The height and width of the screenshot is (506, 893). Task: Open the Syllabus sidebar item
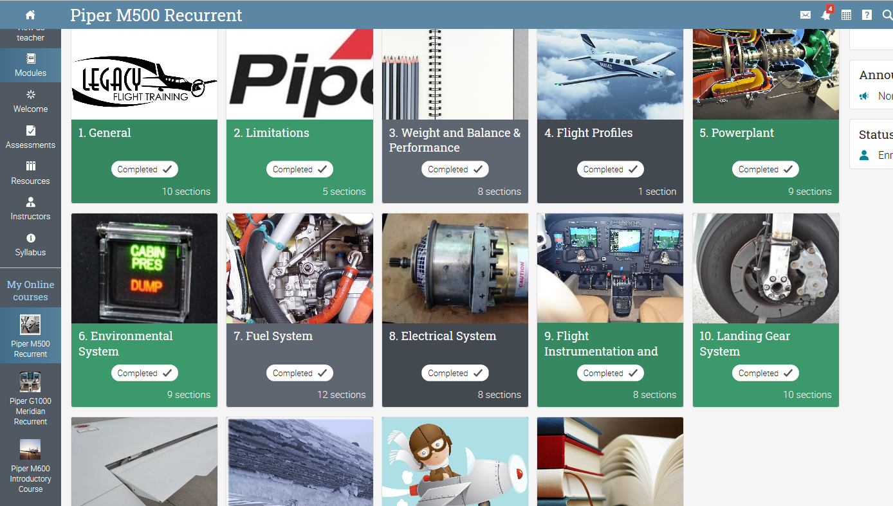(30, 244)
